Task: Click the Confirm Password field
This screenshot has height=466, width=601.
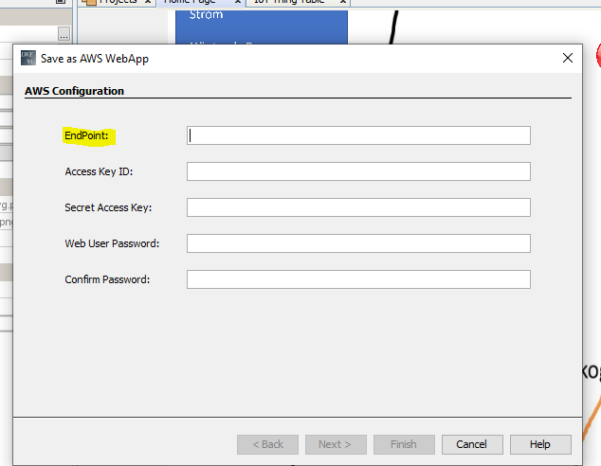Action: [358, 279]
